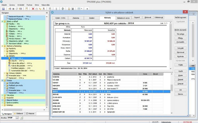The height and width of the screenshot is (123, 198).
Task: Expand the Katalogy node
Action: (x=2, y=105)
